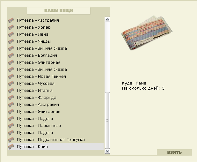Select Ладога item directly above Лабынгкыр
The height and width of the screenshot is (162, 197).
click(x=35, y=119)
